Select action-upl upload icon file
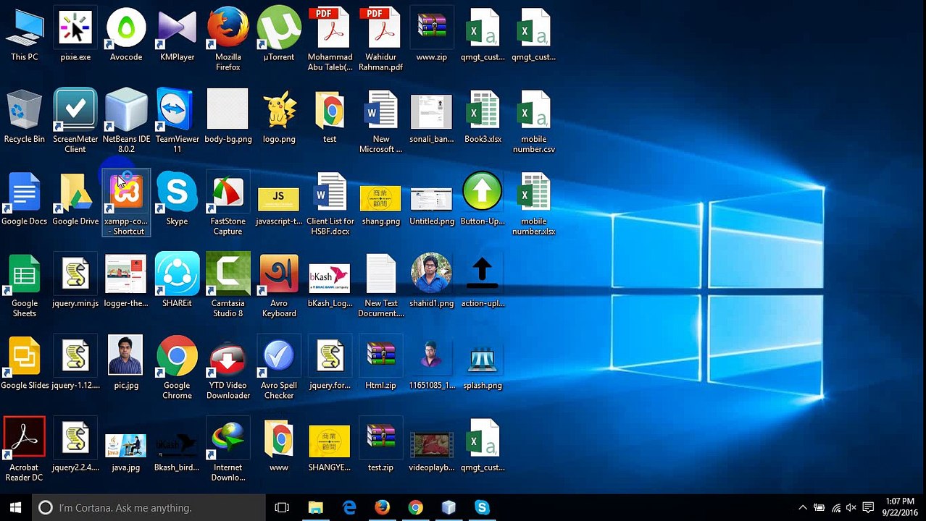The image size is (926, 521). pyautogui.click(x=483, y=281)
